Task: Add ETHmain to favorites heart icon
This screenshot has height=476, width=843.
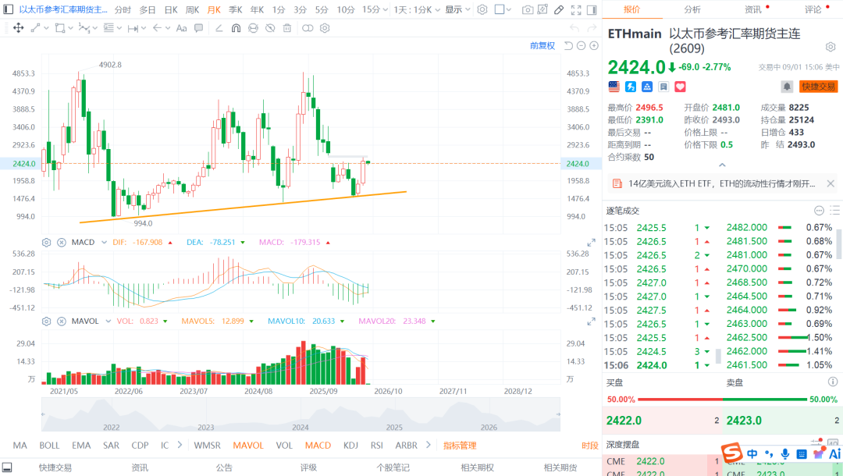Action: pyautogui.click(x=680, y=87)
